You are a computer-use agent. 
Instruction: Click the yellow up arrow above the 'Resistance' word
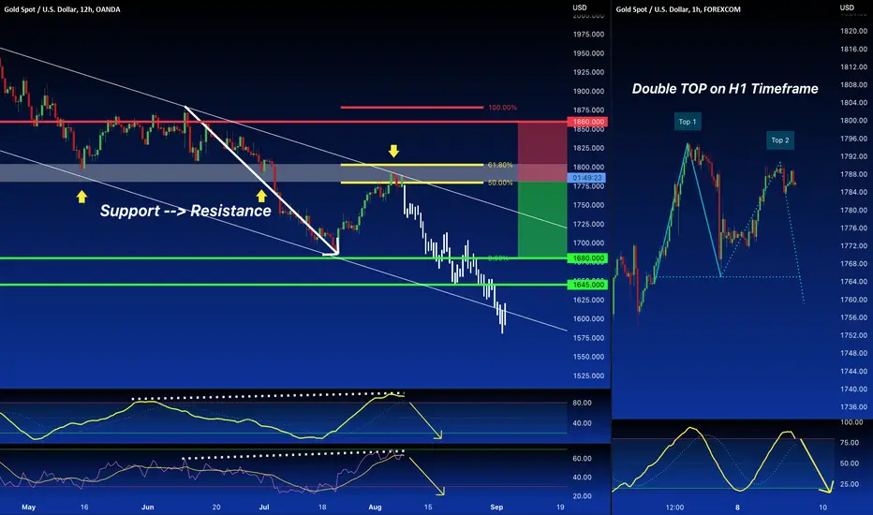coord(261,196)
